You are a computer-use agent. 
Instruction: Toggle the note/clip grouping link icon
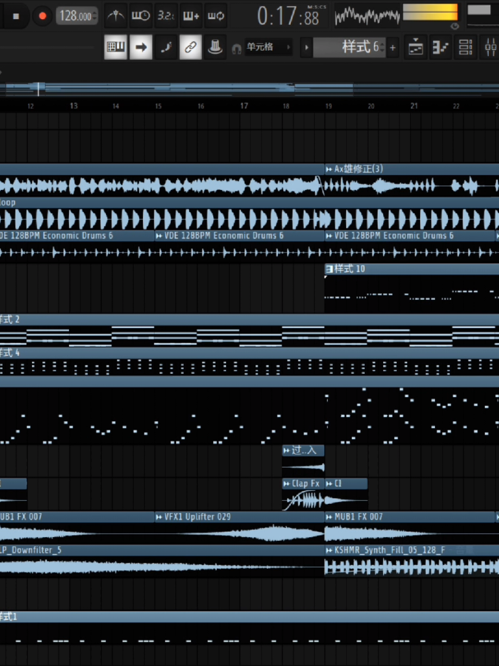pyautogui.click(x=190, y=47)
